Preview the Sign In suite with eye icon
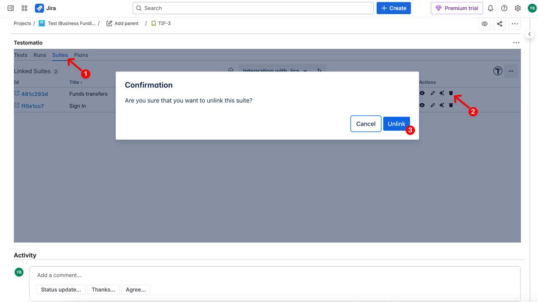538x302 pixels. click(x=422, y=105)
